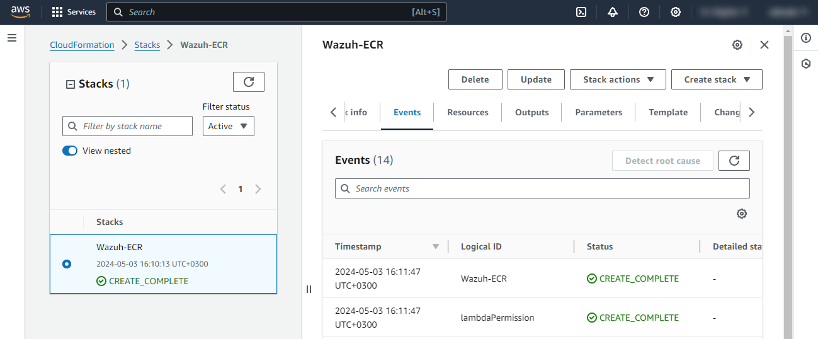The width and height of the screenshot is (818, 339).
Task: Click the Search events input field
Action: click(542, 188)
